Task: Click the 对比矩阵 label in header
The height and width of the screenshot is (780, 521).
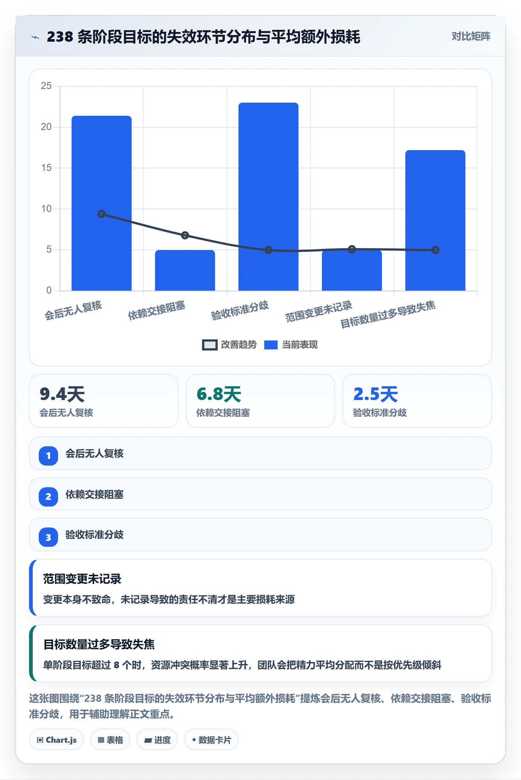Action: pyautogui.click(x=471, y=37)
